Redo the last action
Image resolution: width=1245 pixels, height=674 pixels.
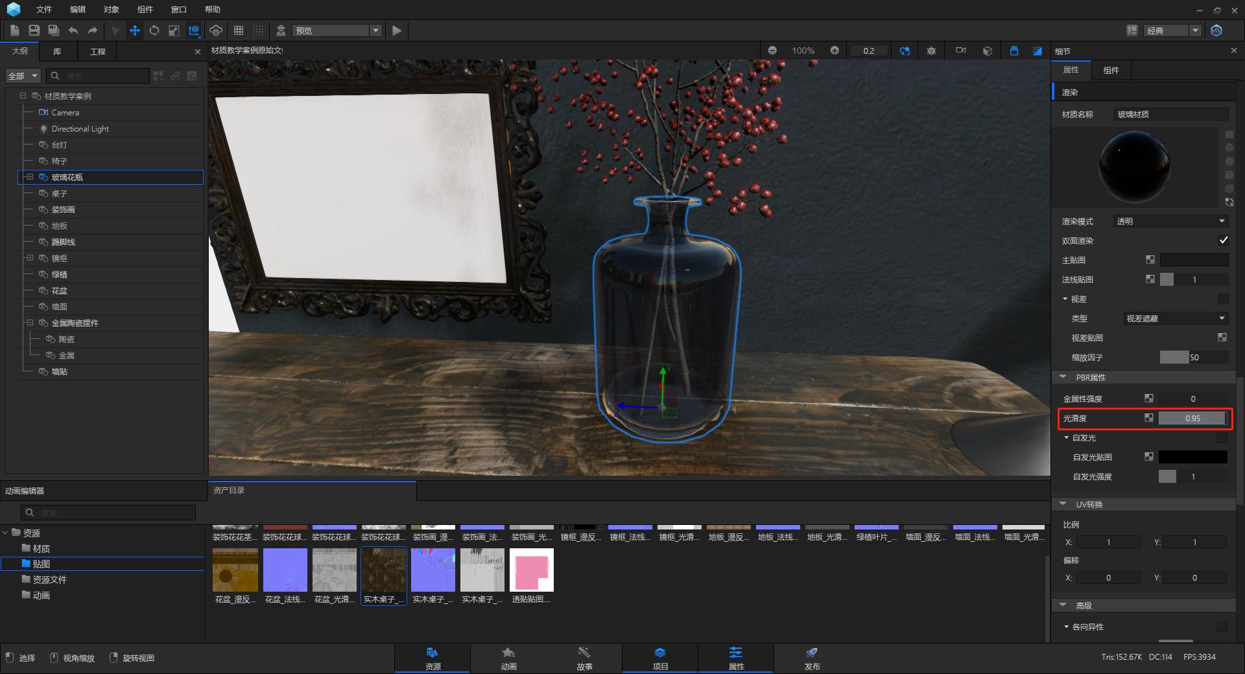[93, 30]
